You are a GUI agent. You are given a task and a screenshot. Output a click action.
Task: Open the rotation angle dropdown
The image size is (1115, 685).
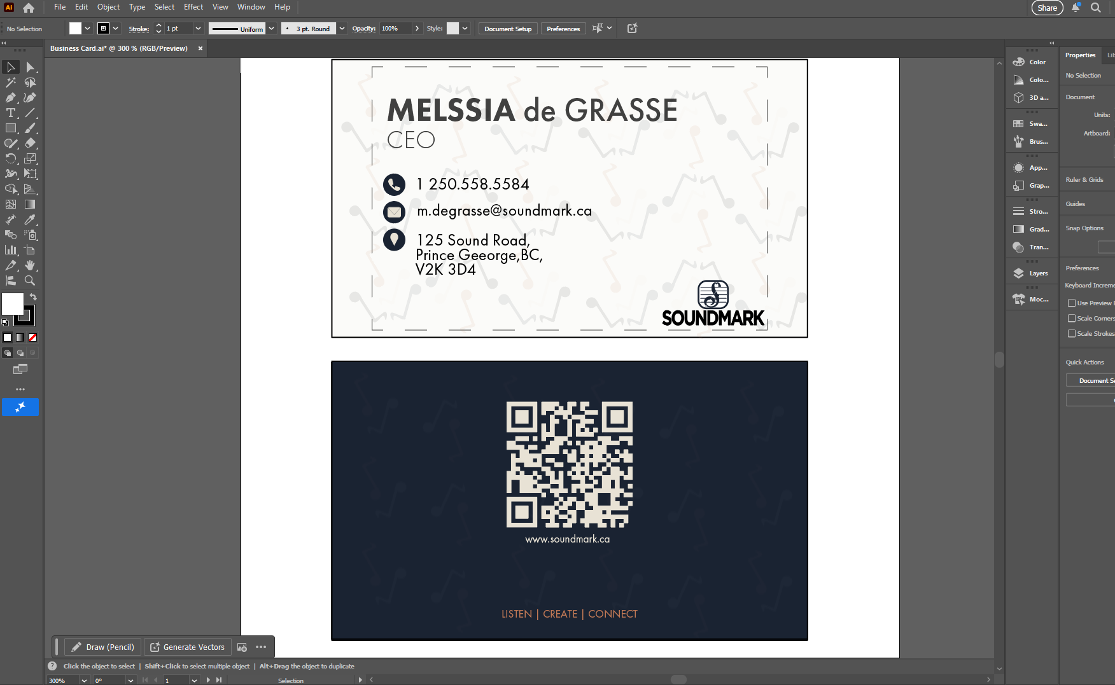130,680
